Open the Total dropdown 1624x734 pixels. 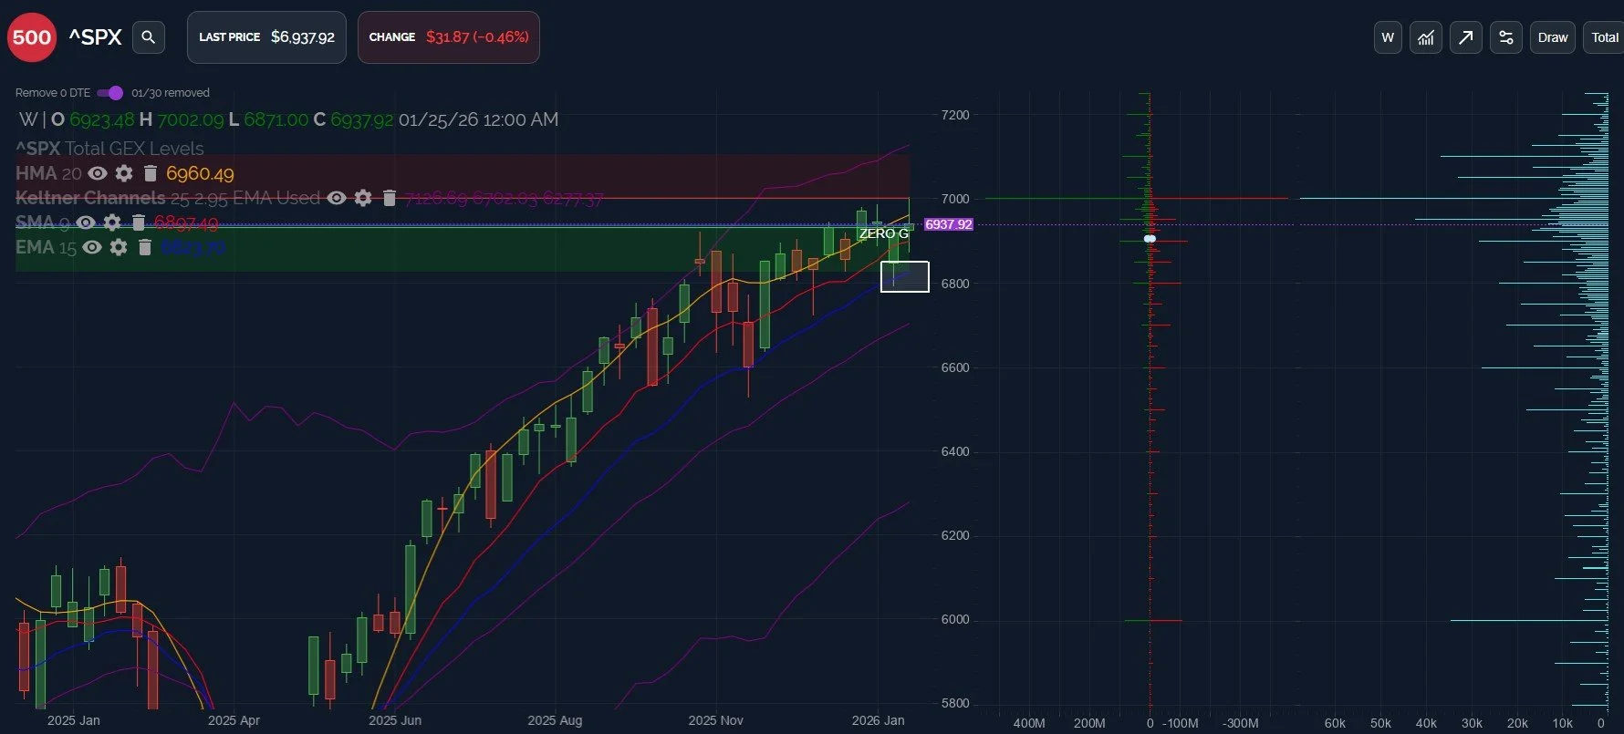1604,37
